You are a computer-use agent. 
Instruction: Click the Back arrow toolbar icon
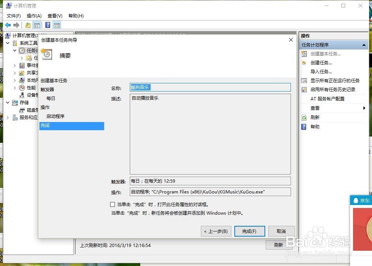pos(8,25)
